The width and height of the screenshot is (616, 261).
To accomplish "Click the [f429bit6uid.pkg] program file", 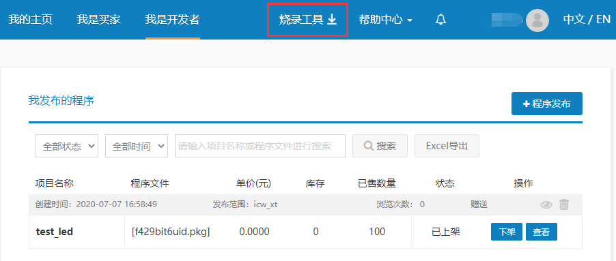I will click(x=171, y=232).
